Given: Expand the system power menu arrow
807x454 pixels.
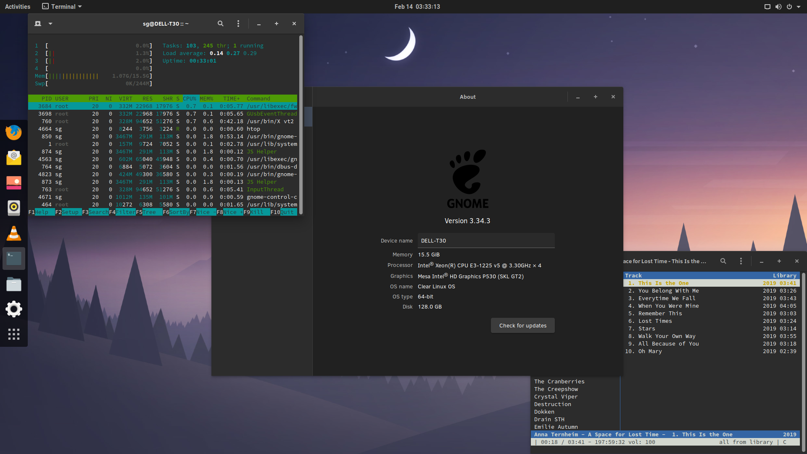Looking at the screenshot, I should (x=799, y=7).
